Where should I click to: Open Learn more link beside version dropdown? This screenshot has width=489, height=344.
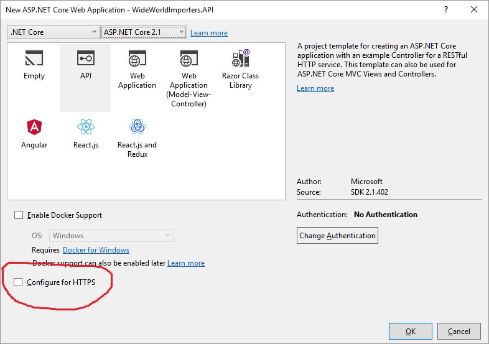click(x=209, y=33)
